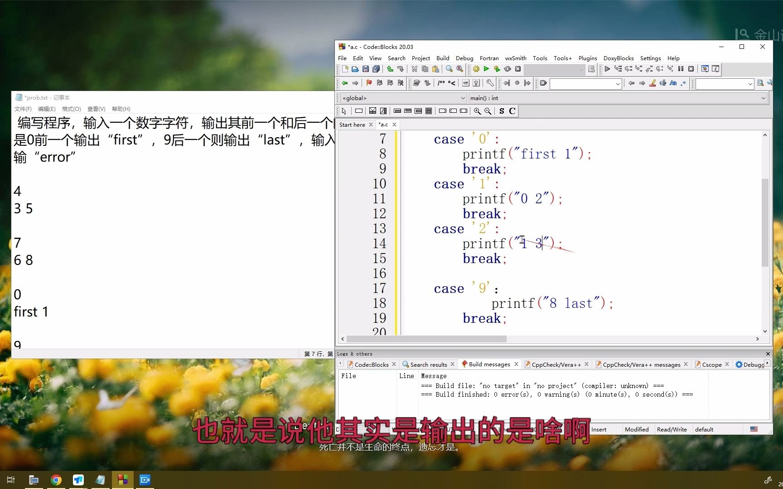Click the Build and run icon
The width and height of the screenshot is (783, 489).
point(497,69)
